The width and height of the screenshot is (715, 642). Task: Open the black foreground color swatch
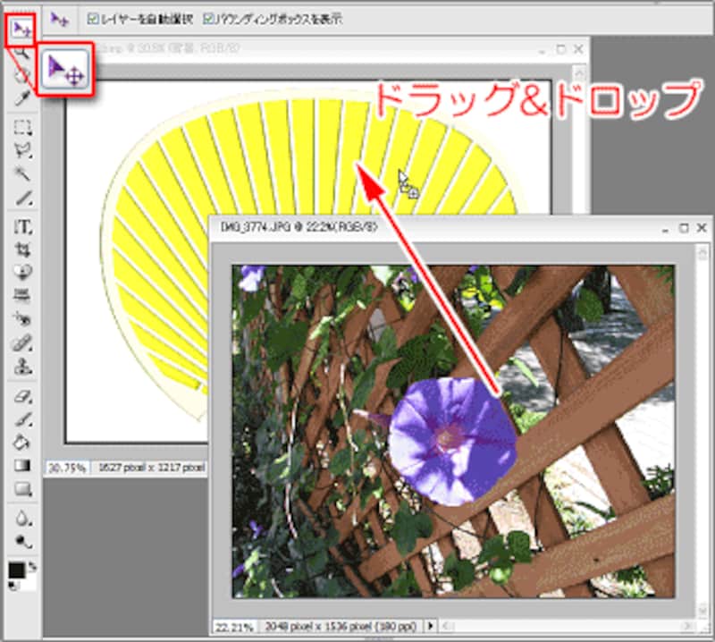click(x=16, y=570)
